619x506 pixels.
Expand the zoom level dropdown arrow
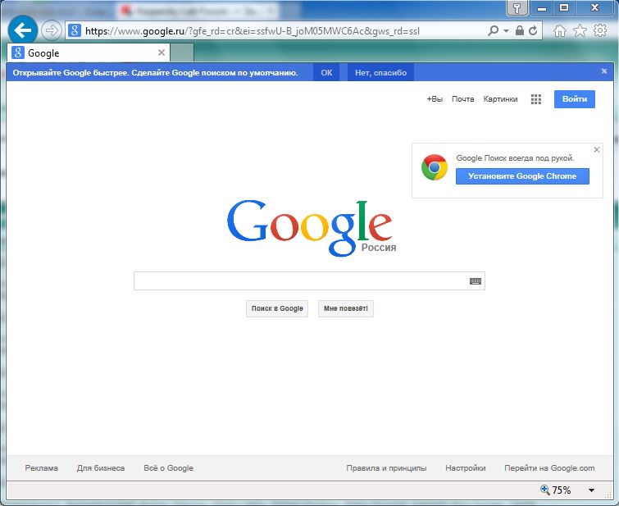[591, 490]
